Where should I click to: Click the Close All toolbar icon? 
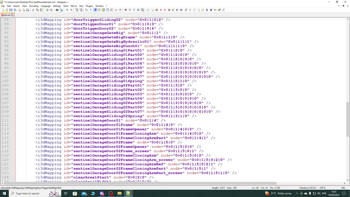pyautogui.click(x=23, y=10)
